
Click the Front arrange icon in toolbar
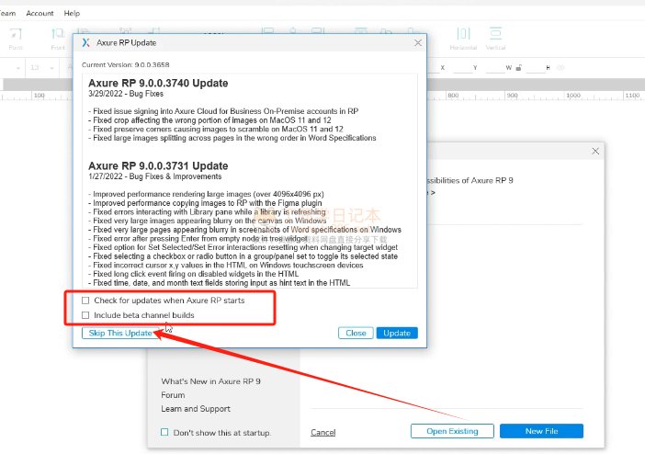pos(58,34)
